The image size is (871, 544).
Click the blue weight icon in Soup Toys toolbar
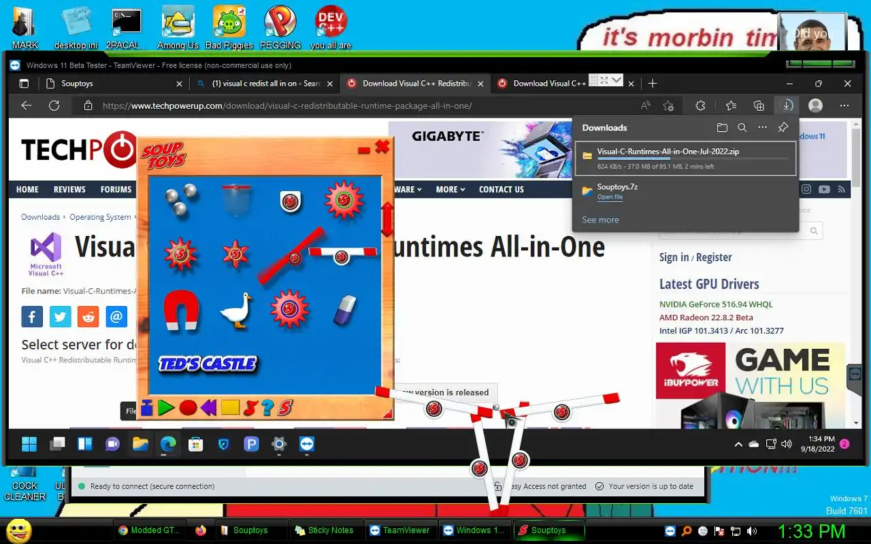tap(147, 408)
